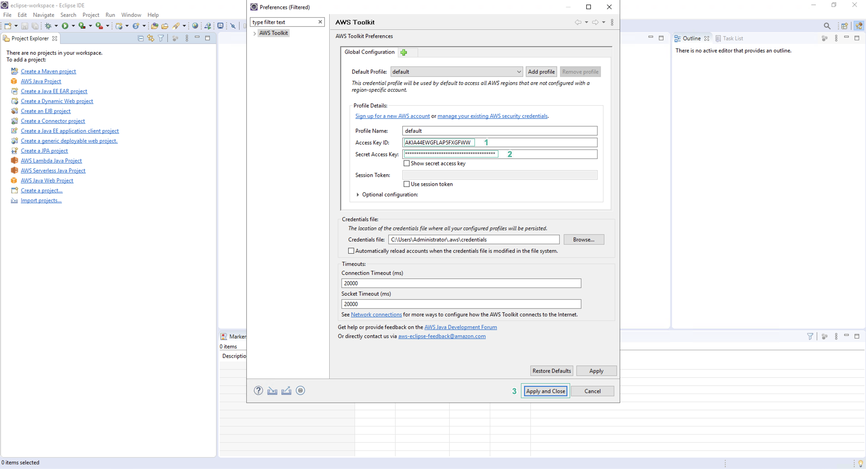Open the Window menu
This screenshot has width=866, height=469.
tap(131, 15)
